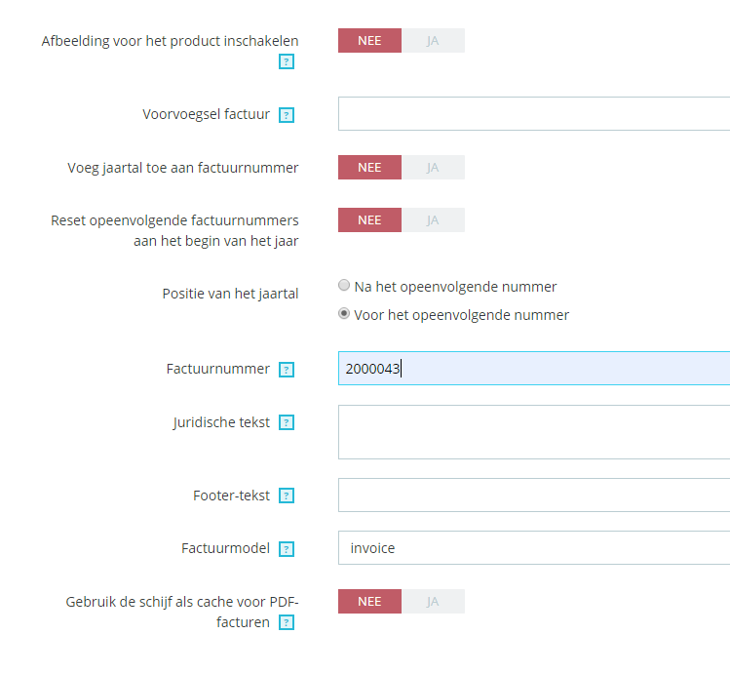Screen dimensions: 730x674
Task: Set NEE for Voeg jaartal toe aan factuurnummer
Action: 369,168
